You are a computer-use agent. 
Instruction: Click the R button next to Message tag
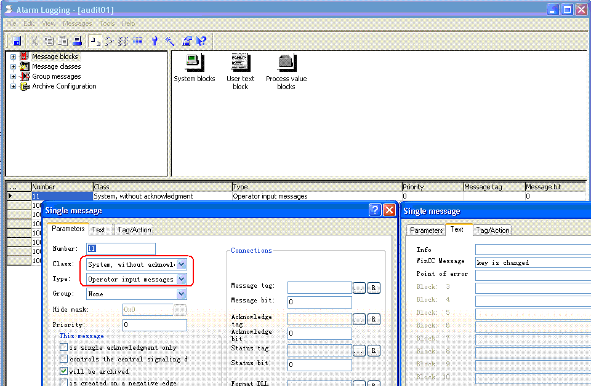pyautogui.click(x=374, y=288)
